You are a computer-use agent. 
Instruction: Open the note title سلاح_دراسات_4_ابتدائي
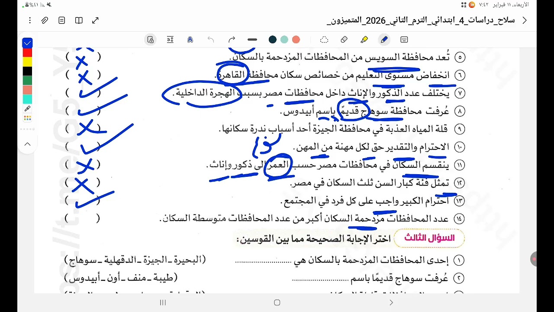421,20
